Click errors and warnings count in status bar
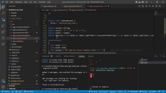This screenshot has width=166, height=93. click(19, 91)
